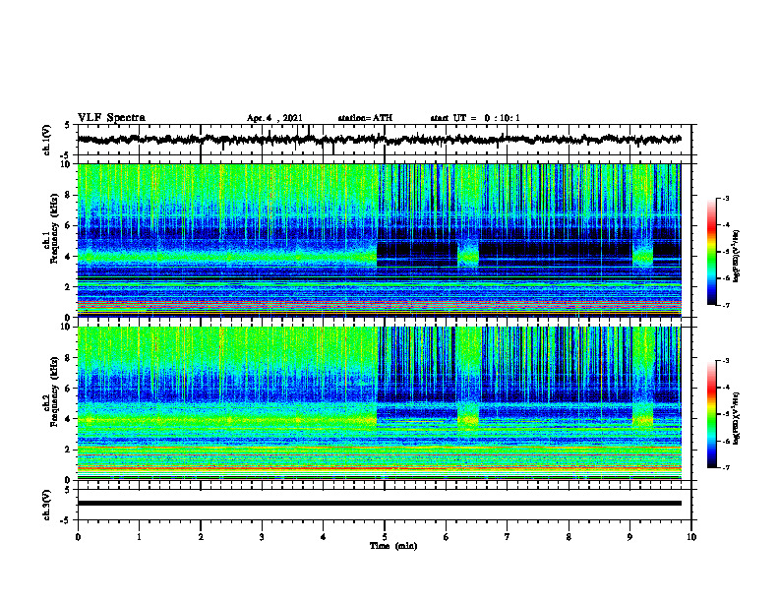This screenshot has height=602, width=779.
Task: Click the 2 kHz tick on ch.2 frequency axis
Action: pyautogui.click(x=69, y=450)
